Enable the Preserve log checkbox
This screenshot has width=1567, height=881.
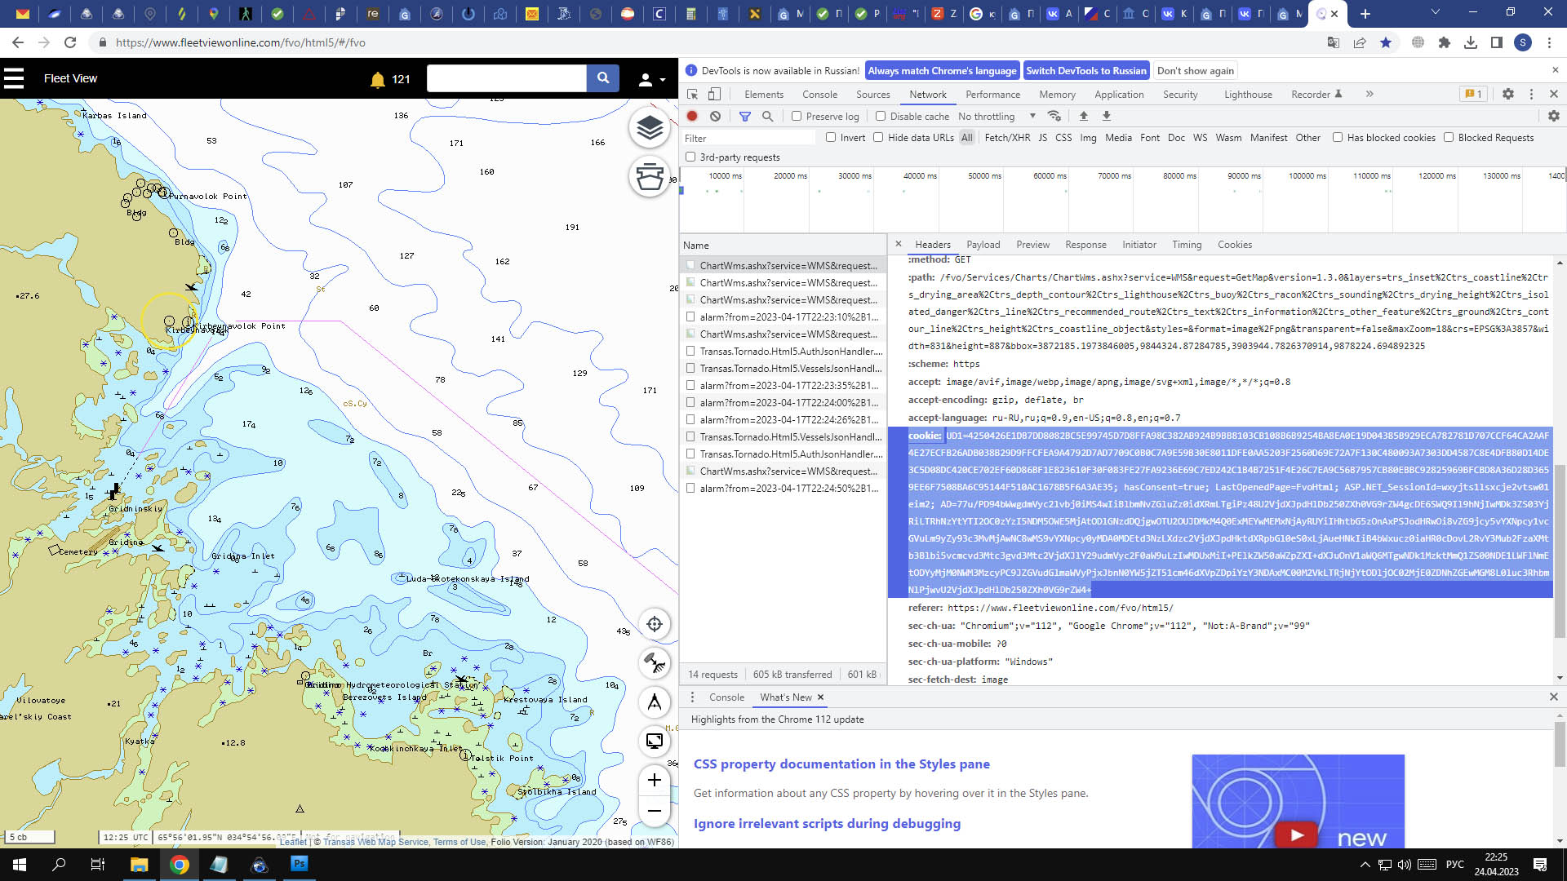[x=797, y=116]
